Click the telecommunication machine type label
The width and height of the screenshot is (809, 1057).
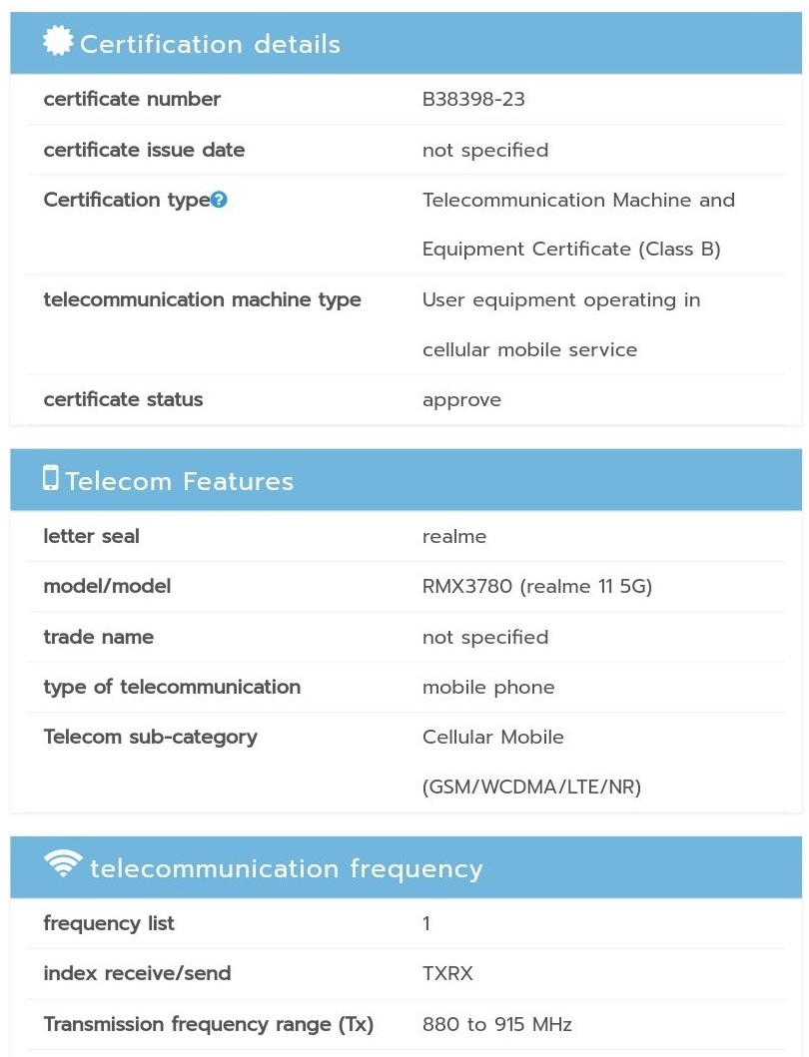(x=202, y=299)
